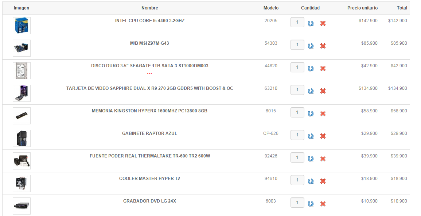Image resolution: width=421 pixels, height=216 pixels.
Task: Focus quantity input for Grabador DVD LG
Action: click(297, 202)
